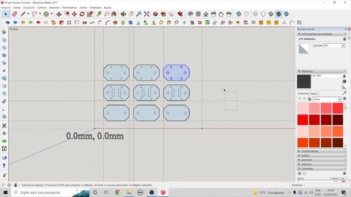Activate the Zoom magnifier tool
The image size is (351, 197).
(x=139, y=14)
